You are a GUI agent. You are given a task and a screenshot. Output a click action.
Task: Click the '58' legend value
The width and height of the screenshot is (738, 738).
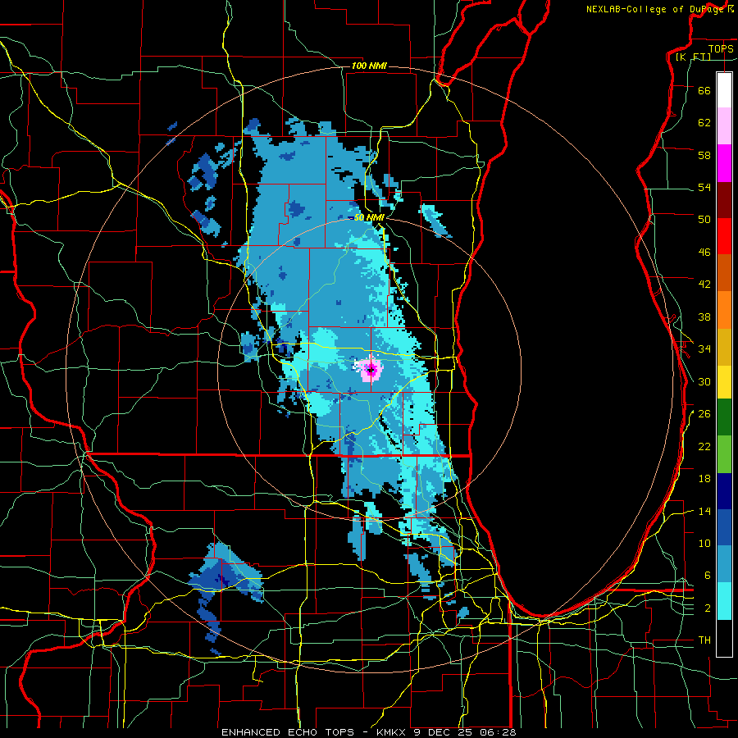(x=704, y=155)
